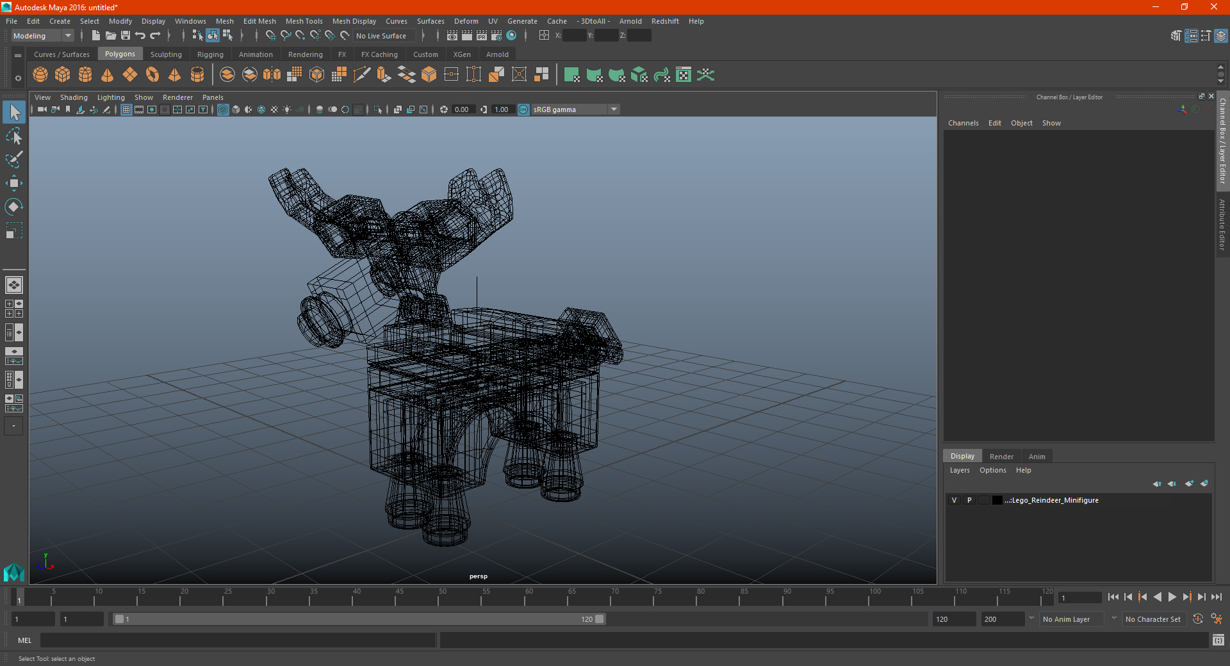Open the Channels menu in Channel Box
1230x666 pixels.
point(963,123)
